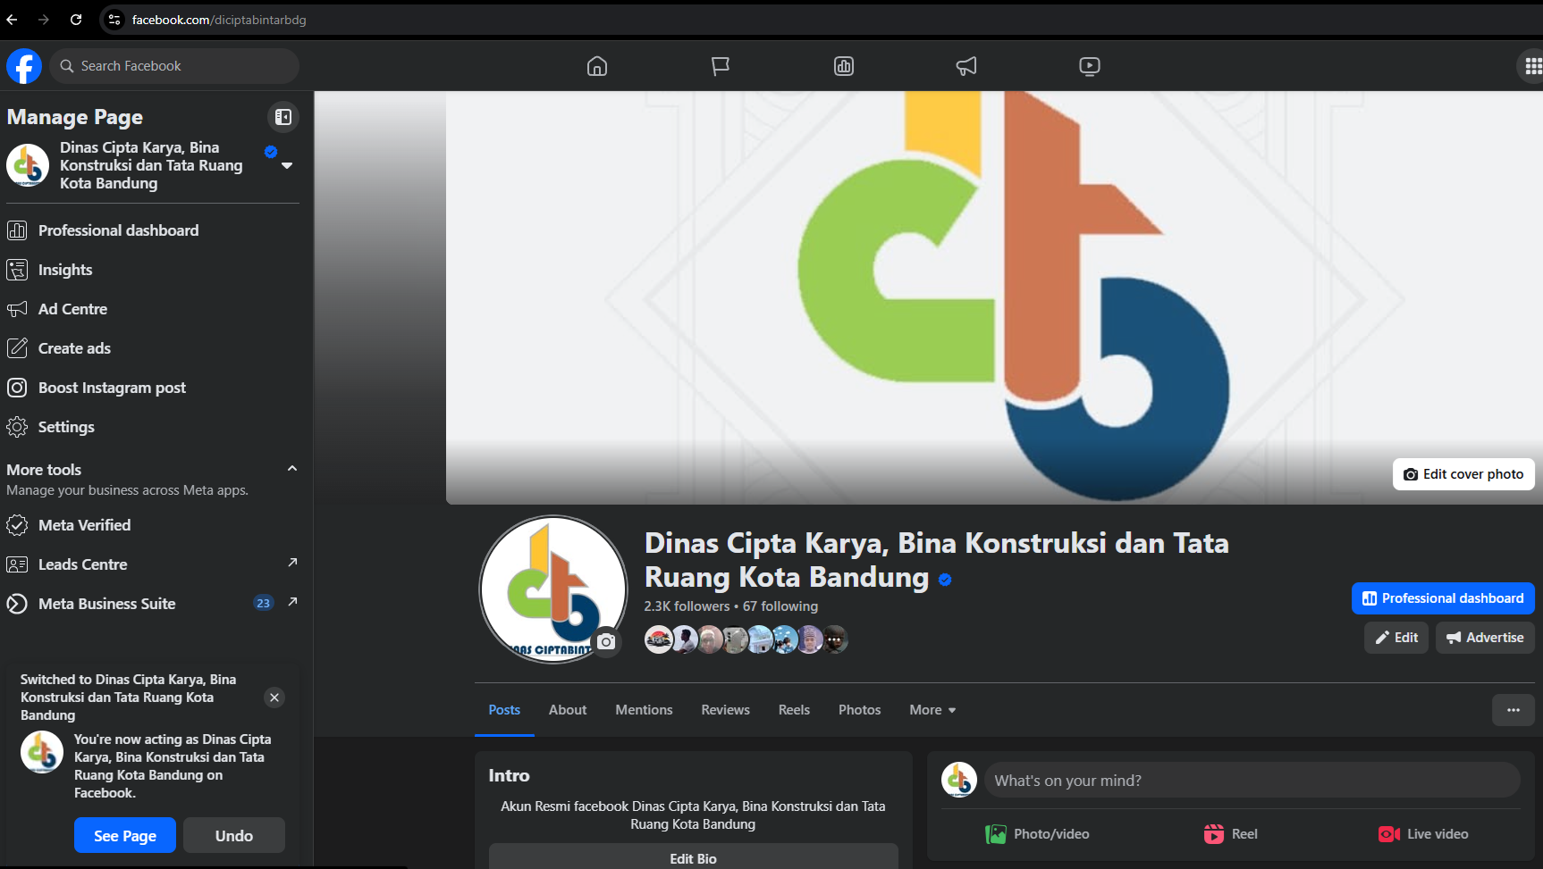Click avatar beside What's on your mind
Screen dimensions: 1543x869
pos(959,780)
